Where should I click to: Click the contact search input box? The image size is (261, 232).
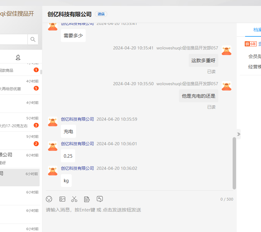point(13,39)
